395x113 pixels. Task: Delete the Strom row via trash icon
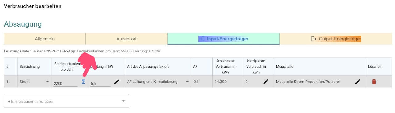(x=374, y=82)
